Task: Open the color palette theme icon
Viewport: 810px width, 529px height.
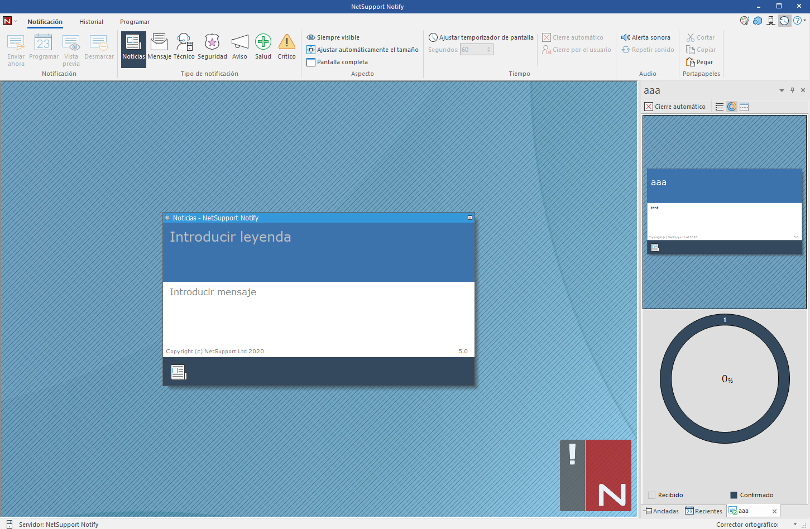Action: (744, 21)
